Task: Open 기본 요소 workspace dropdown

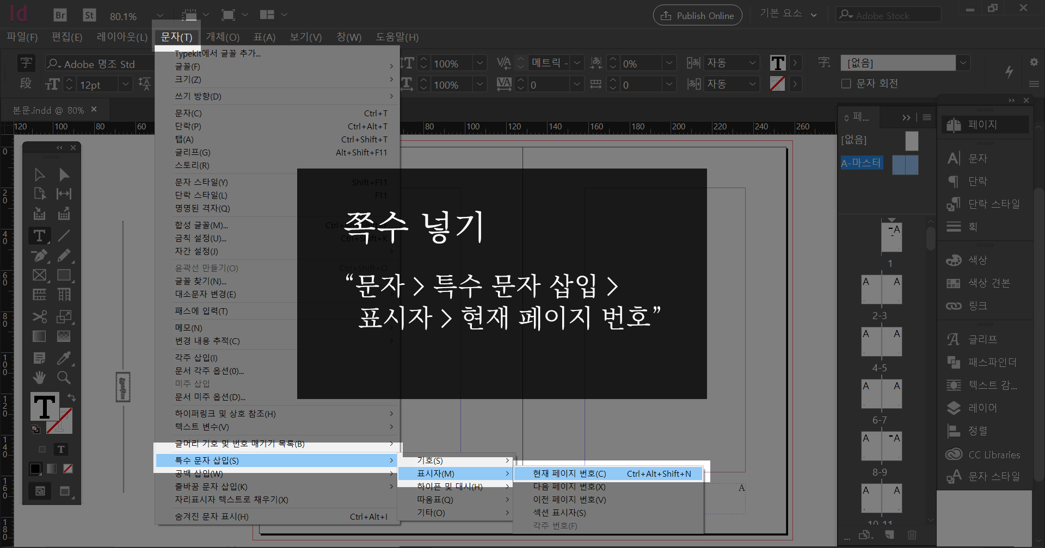Action: click(x=788, y=14)
